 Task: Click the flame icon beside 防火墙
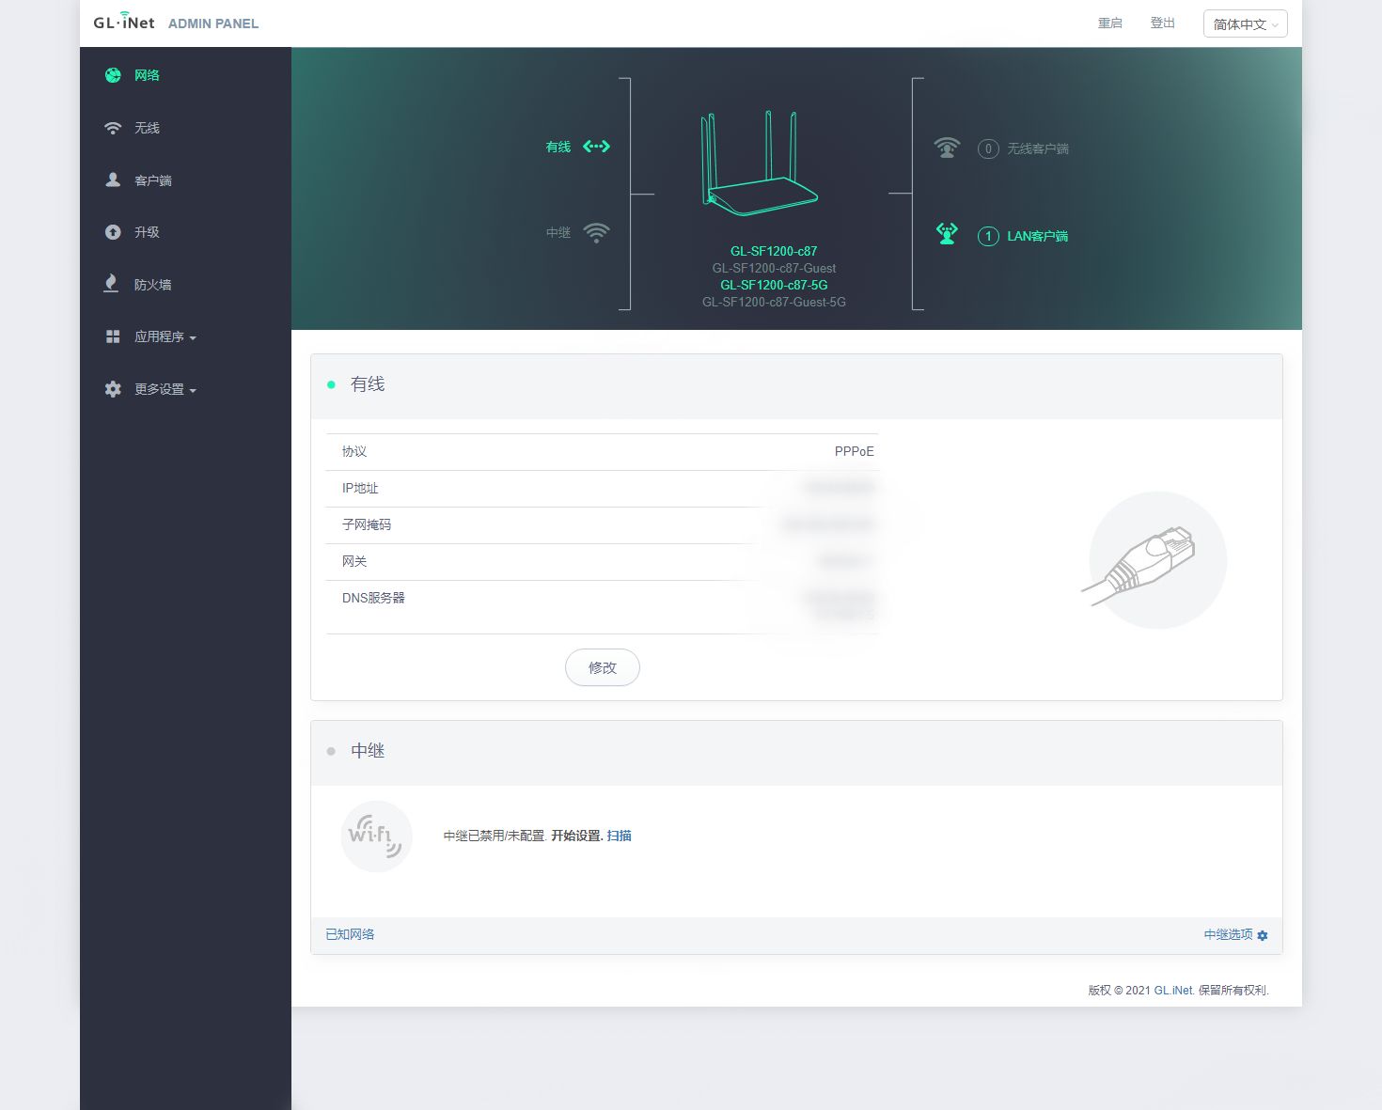(111, 284)
